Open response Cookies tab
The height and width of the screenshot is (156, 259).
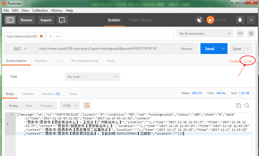[x=28, y=94]
